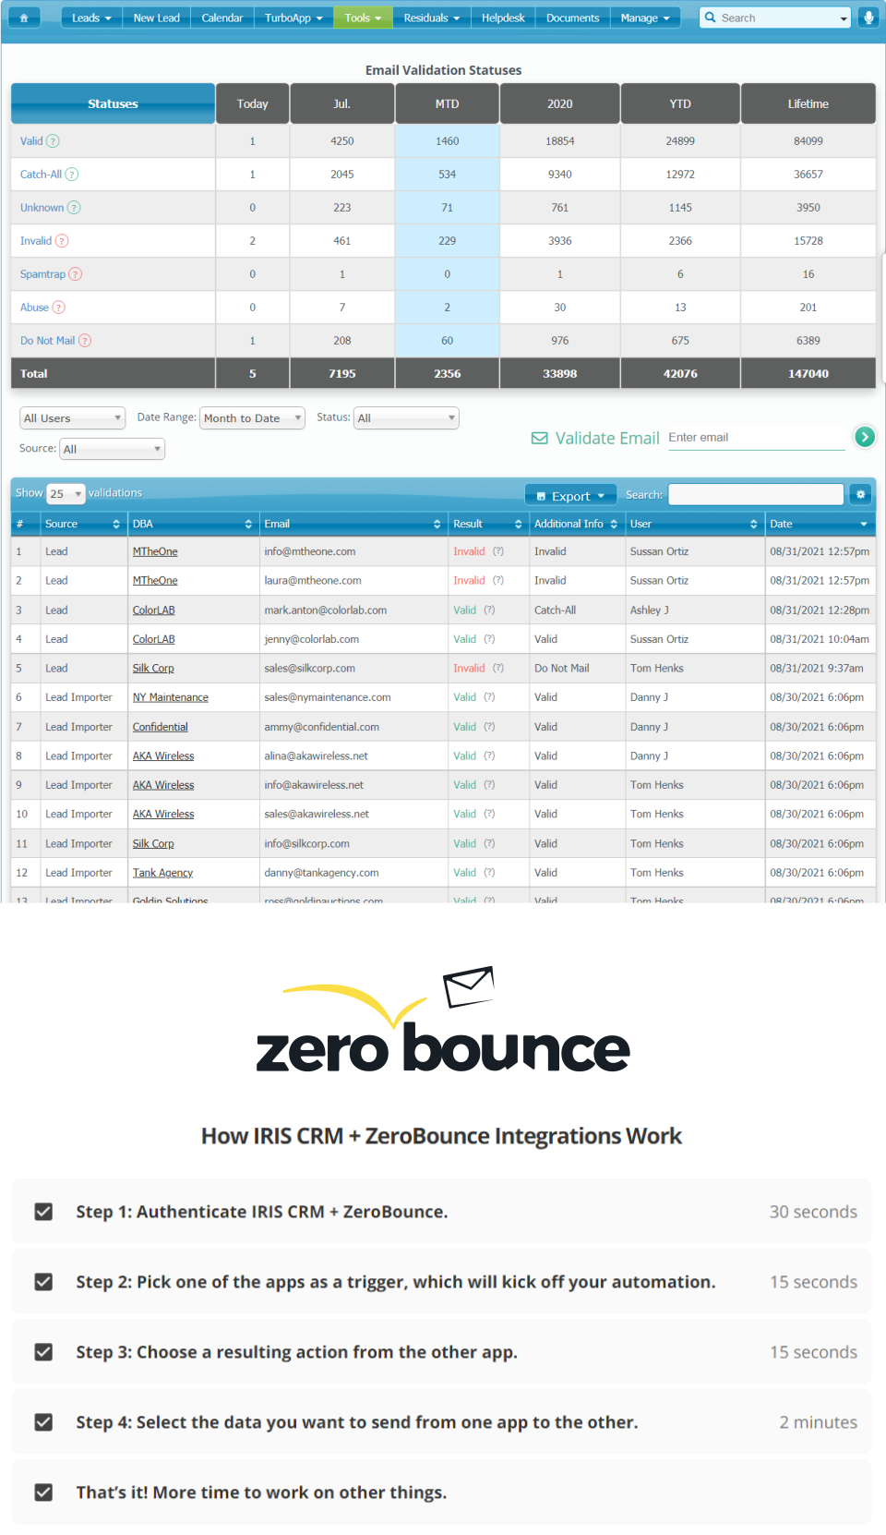Open the Date Range Month to Date dropdown
The width and height of the screenshot is (886, 1535).
point(253,418)
